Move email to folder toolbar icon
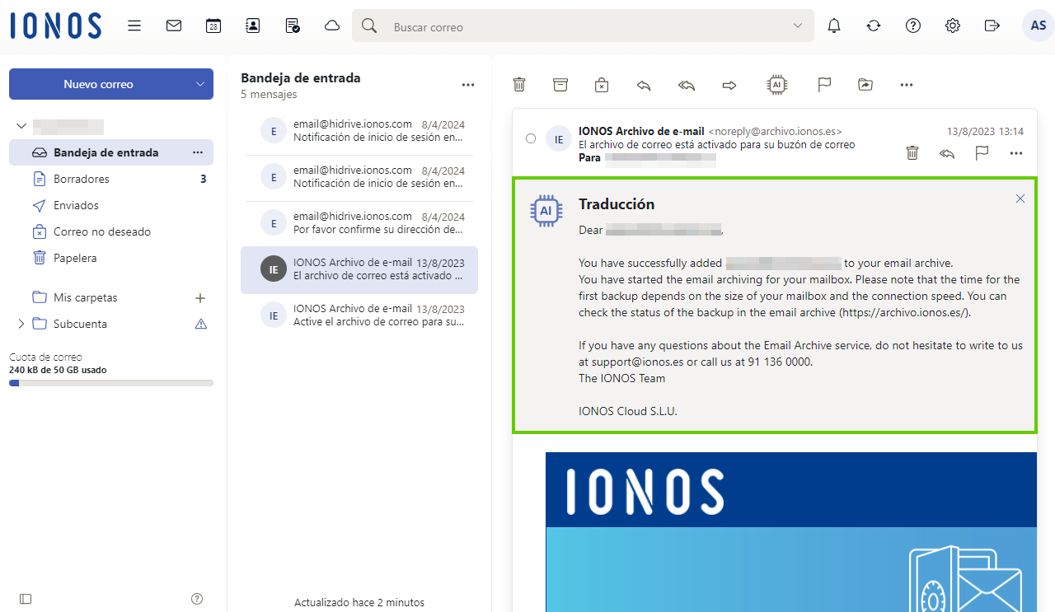The width and height of the screenshot is (1055, 612). 865,84
